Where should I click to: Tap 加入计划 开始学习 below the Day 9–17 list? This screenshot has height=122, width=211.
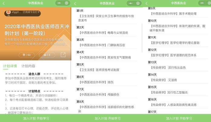tap(178, 118)
